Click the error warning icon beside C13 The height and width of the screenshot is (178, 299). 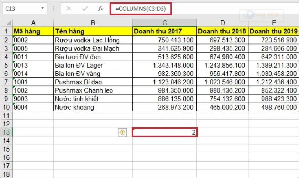point(122,132)
